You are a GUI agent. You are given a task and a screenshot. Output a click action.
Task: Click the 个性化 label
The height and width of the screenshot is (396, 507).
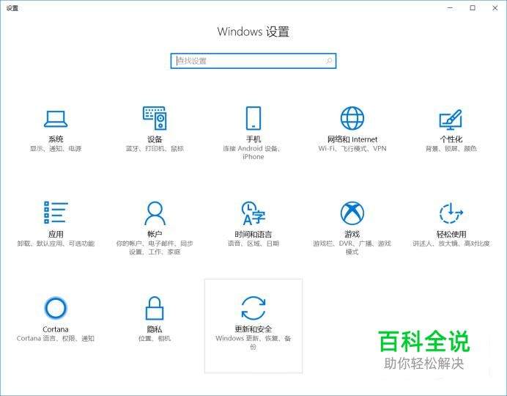[x=451, y=139]
